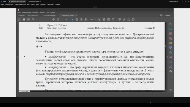Open 'Скрыть строку меню' dropdown in Webex
The image size is (190, 107).
(34, 1)
